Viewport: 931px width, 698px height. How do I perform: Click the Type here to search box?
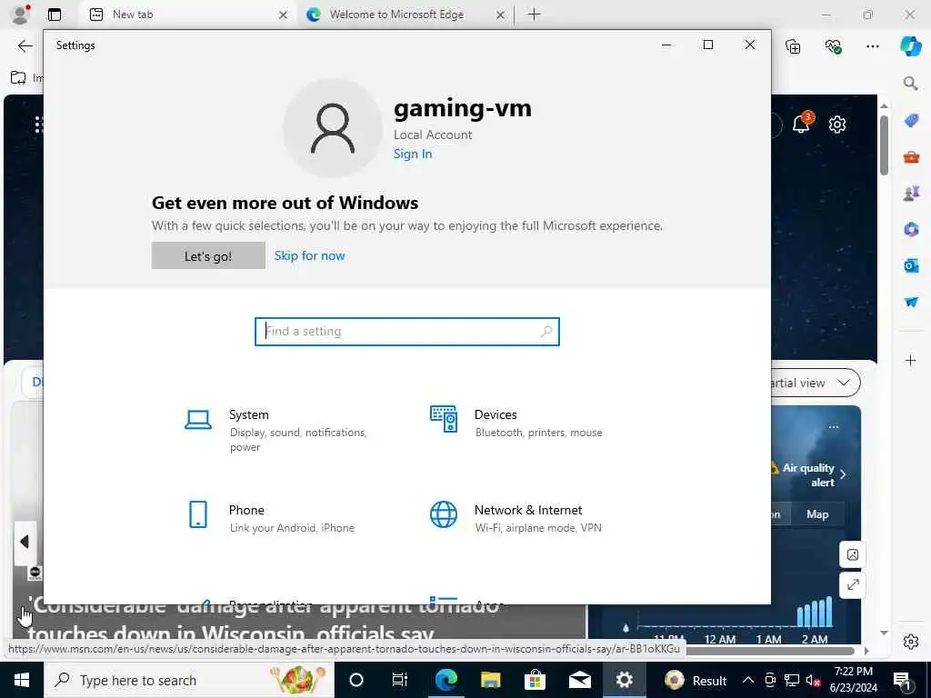[x=189, y=680]
